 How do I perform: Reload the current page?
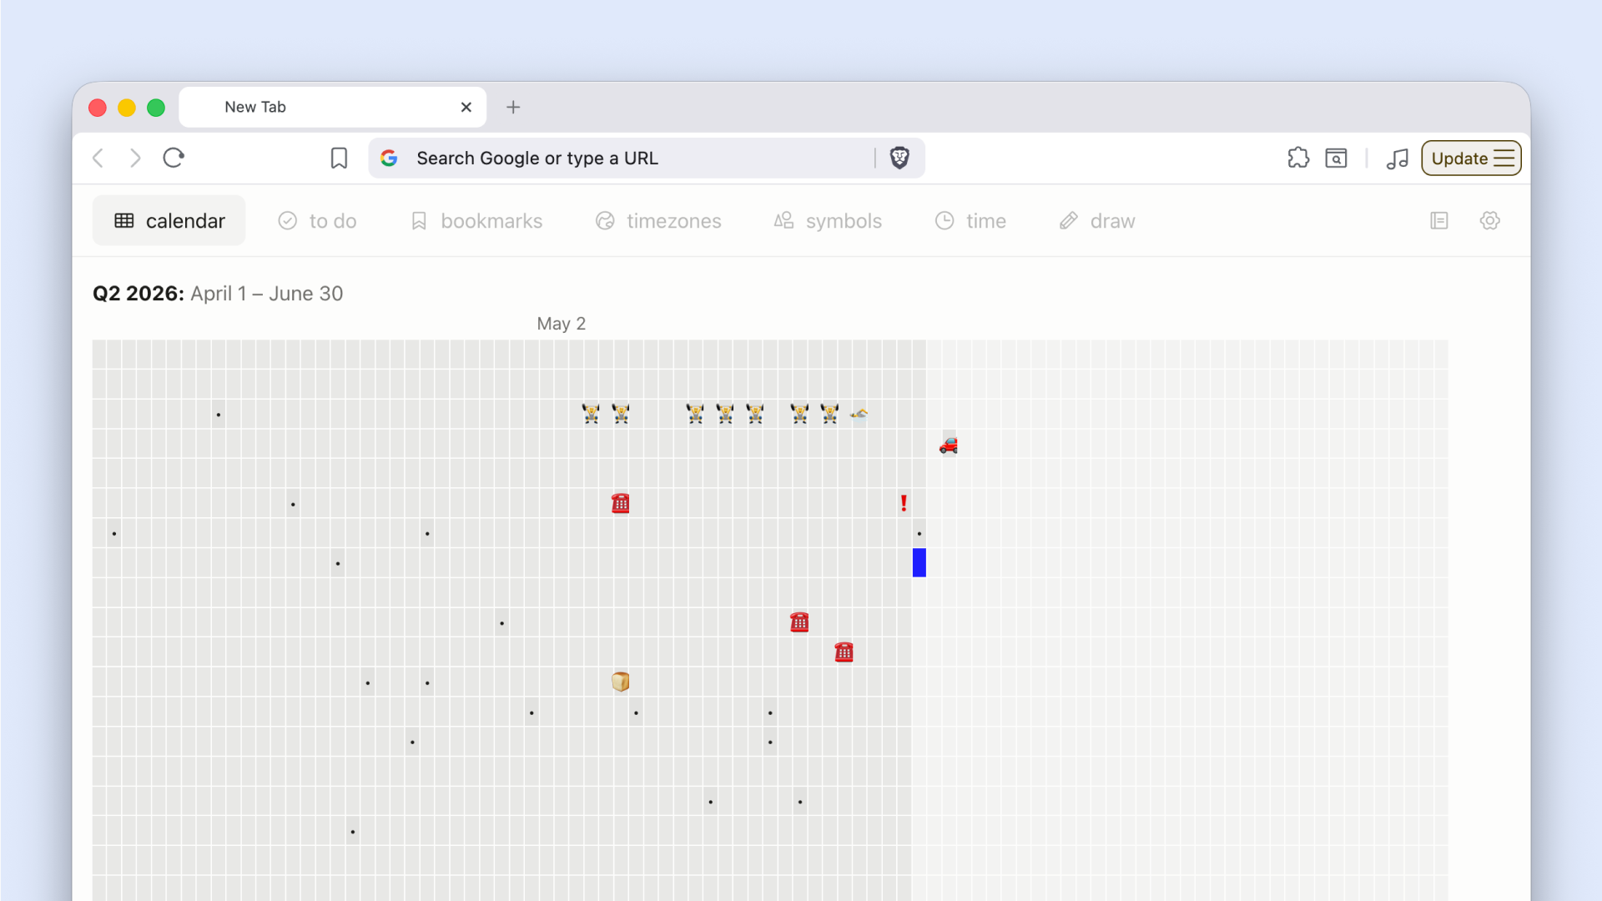(174, 158)
